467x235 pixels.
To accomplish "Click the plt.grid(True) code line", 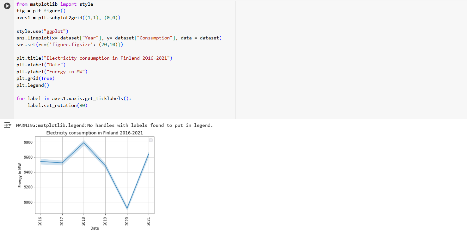I will (35, 78).
